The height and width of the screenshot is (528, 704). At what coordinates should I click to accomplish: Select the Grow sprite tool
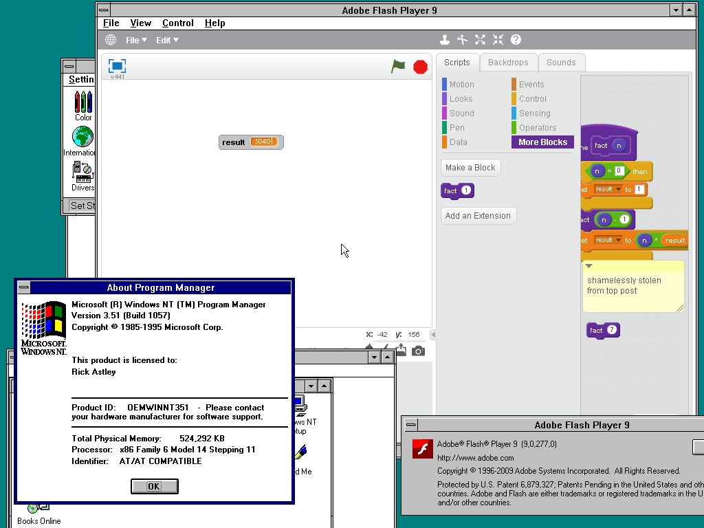pos(481,40)
